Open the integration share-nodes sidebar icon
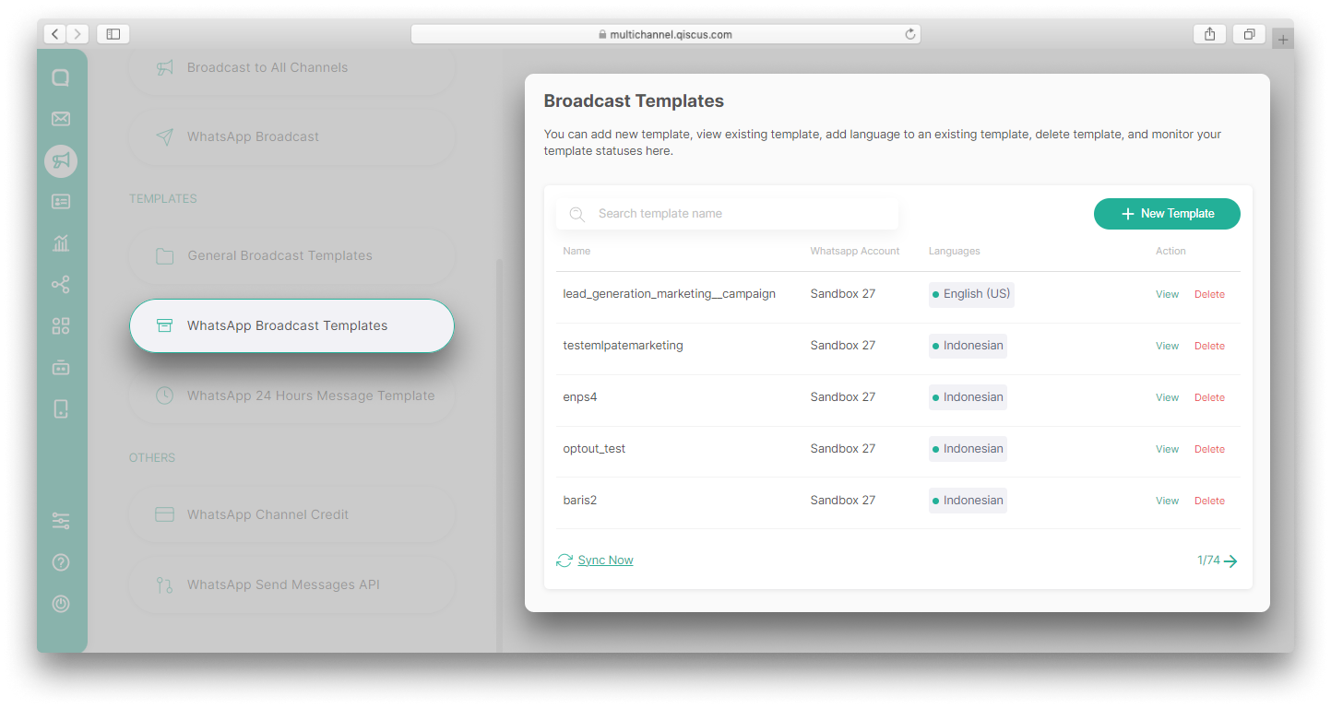This screenshot has width=1331, height=708. [61, 285]
